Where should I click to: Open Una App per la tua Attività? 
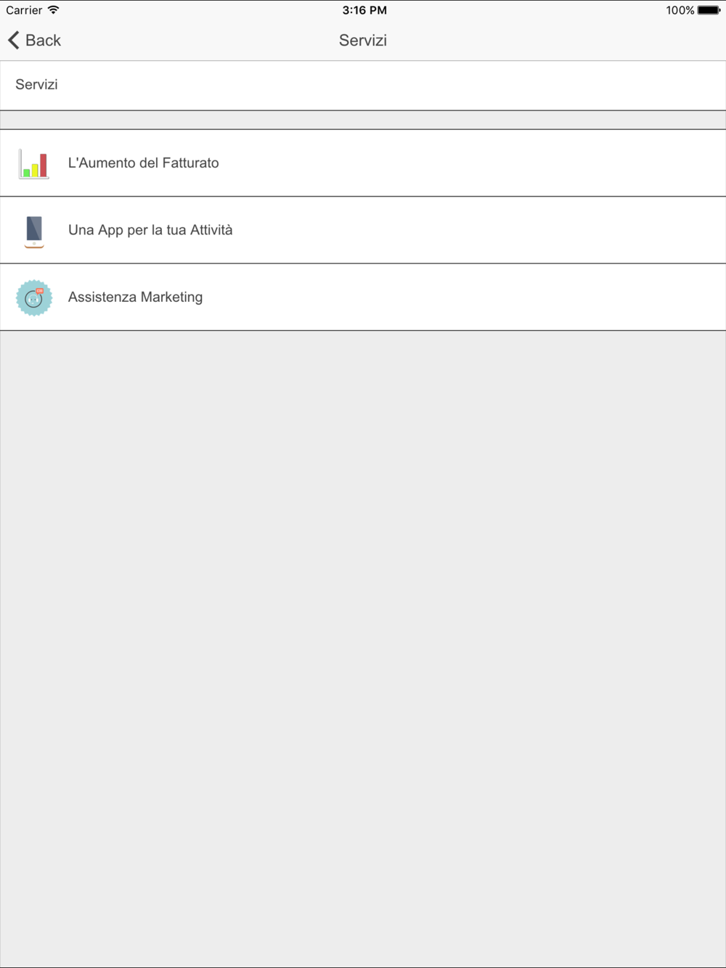coord(150,230)
